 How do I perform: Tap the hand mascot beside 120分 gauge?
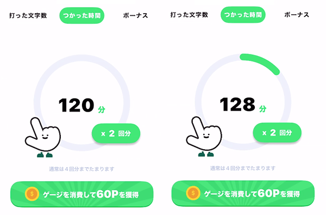click(x=43, y=137)
